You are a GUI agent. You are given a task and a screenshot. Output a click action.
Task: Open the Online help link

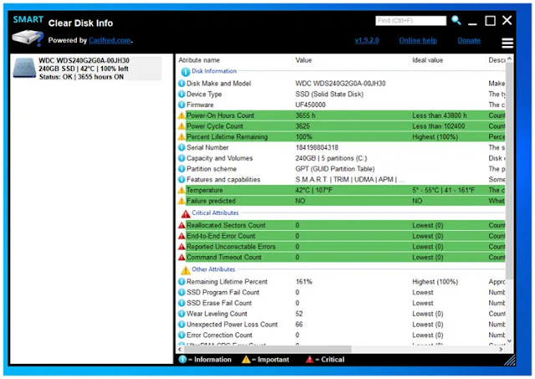tap(418, 40)
